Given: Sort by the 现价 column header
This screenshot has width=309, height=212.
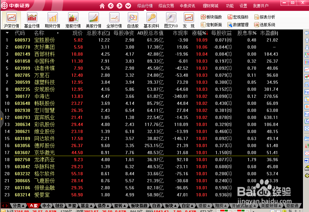Looking at the screenshot, I should click(x=77, y=33).
